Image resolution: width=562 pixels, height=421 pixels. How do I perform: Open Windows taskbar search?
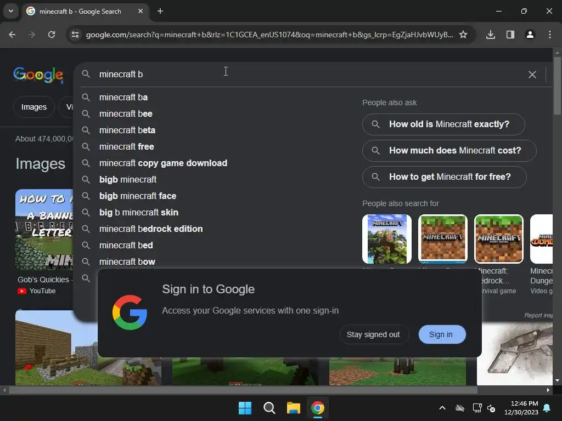(269, 408)
